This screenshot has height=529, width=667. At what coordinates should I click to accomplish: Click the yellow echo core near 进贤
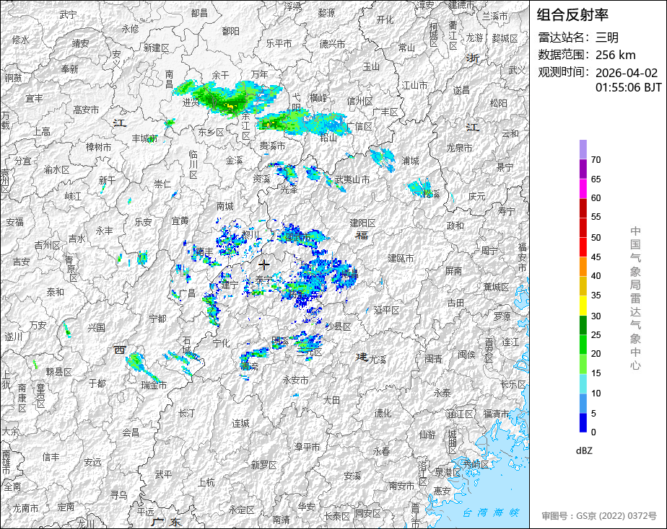[230, 105]
